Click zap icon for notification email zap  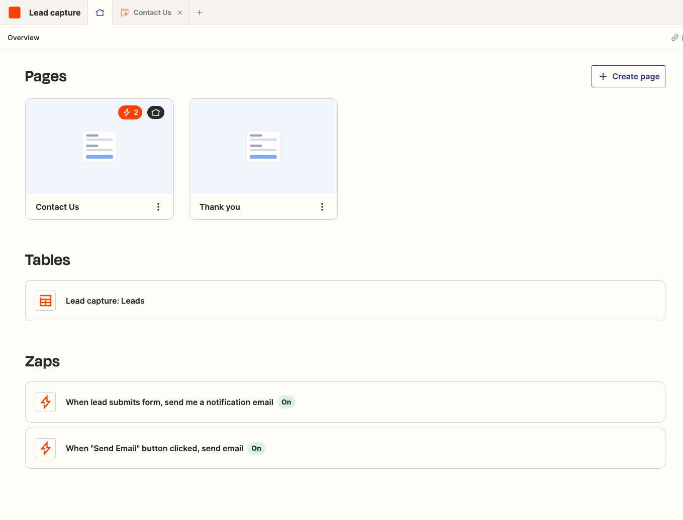[x=46, y=402]
